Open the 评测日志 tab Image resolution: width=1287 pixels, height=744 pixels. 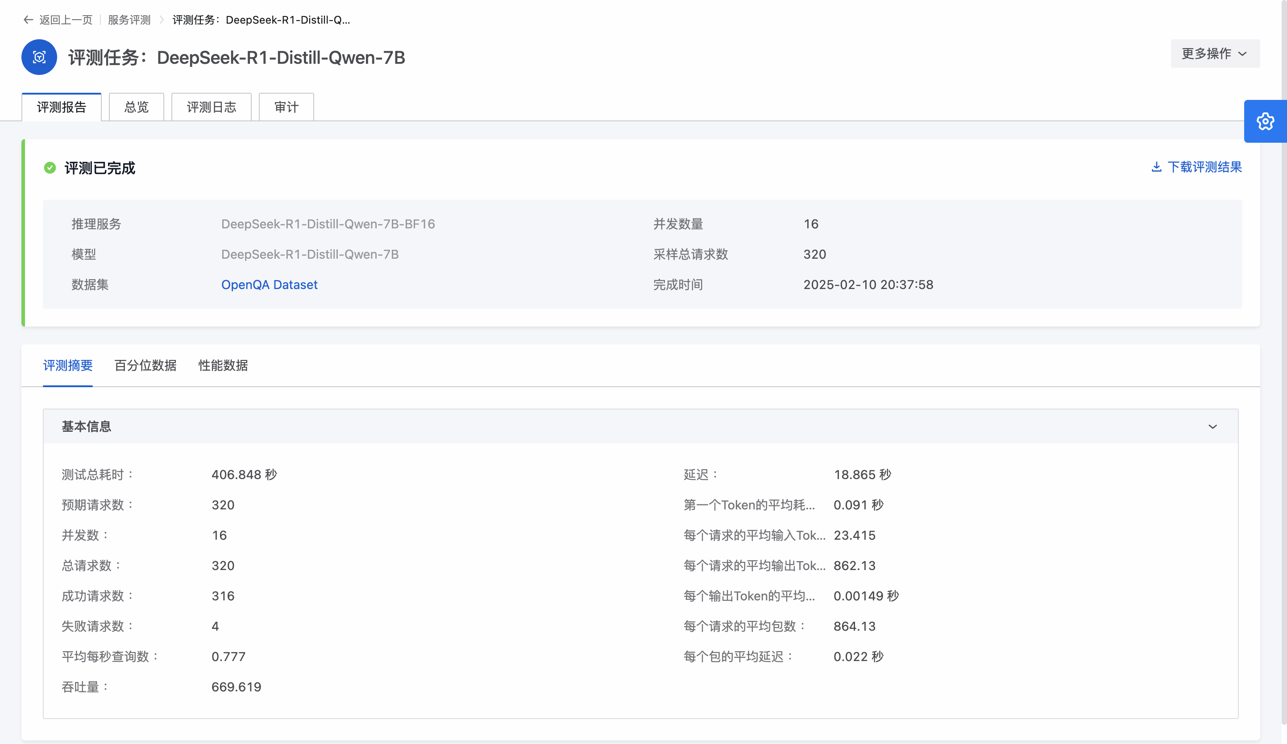(212, 107)
